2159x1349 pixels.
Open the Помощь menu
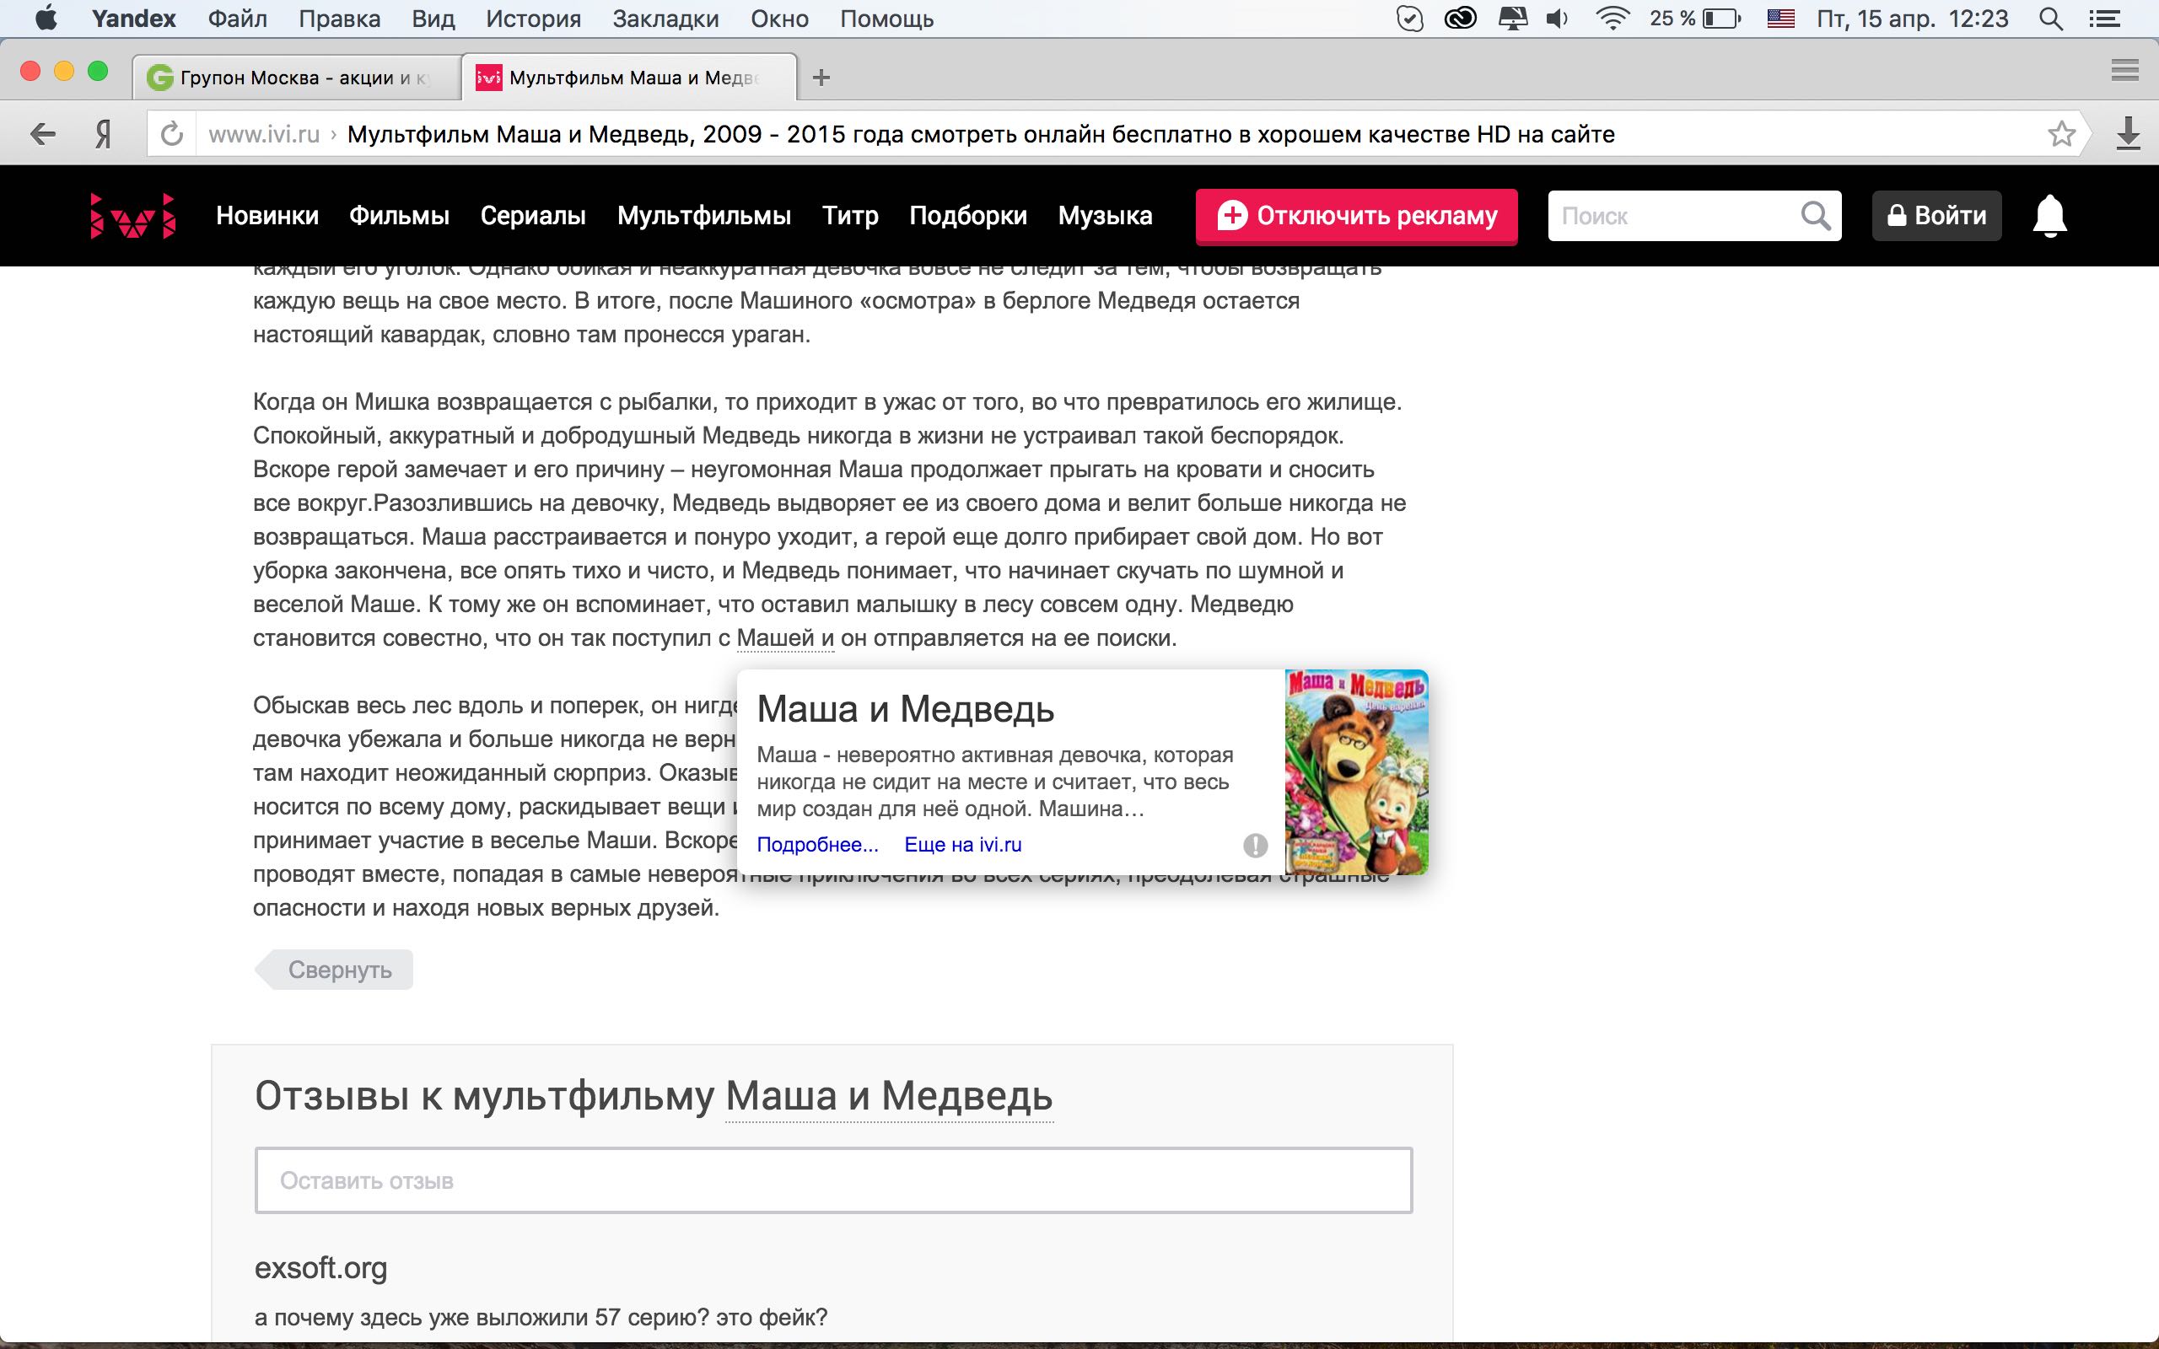(x=887, y=19)
